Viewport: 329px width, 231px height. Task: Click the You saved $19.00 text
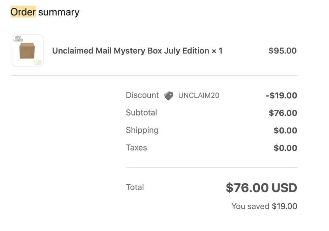pyautogui.click(x=264, y=206)
